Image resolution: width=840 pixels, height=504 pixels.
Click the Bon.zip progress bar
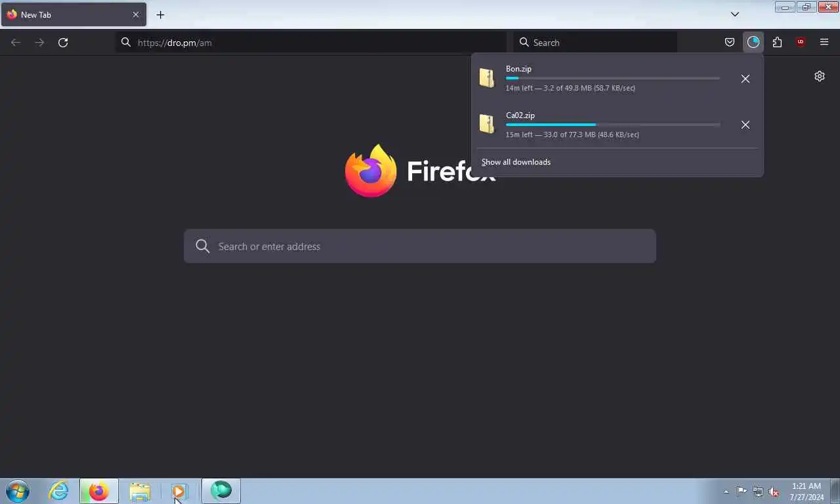[x=613, y=78]
